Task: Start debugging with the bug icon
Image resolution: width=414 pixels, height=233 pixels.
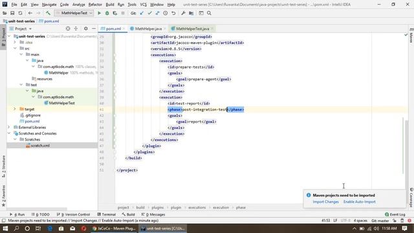Action: click(107, 13)
